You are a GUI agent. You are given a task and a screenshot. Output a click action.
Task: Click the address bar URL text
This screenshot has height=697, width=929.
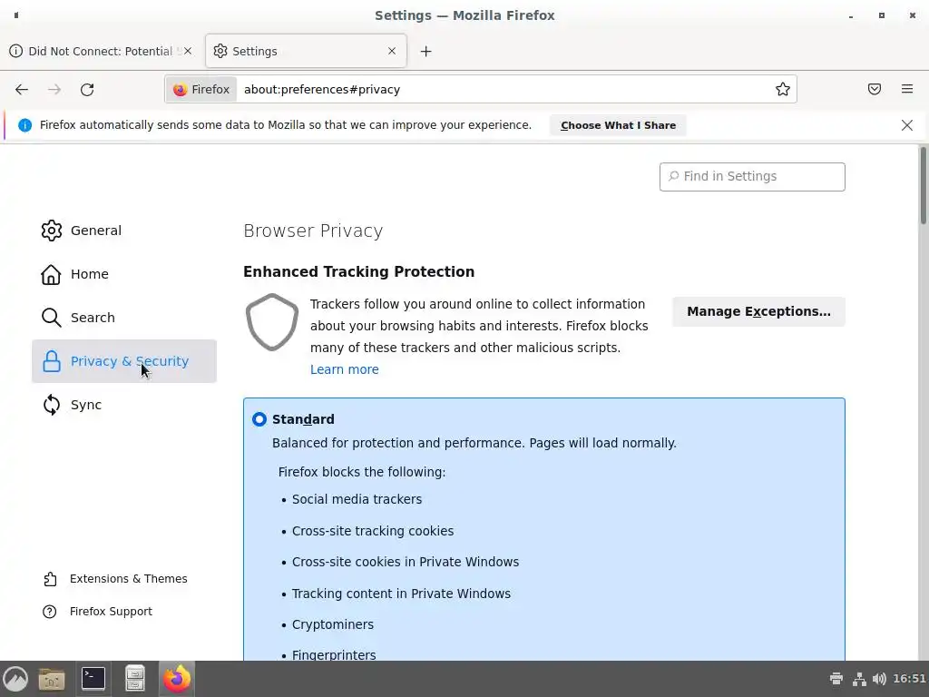pos(322,90)
